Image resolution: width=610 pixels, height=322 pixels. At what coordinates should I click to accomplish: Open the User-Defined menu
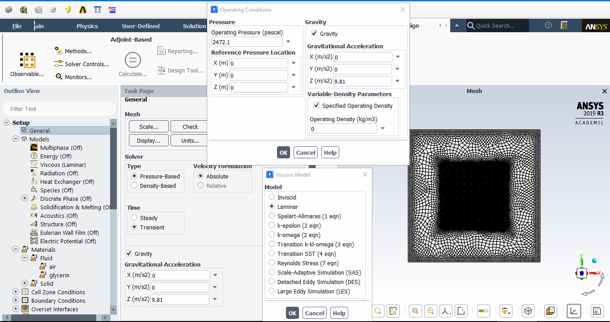click(x=140, y=25)
